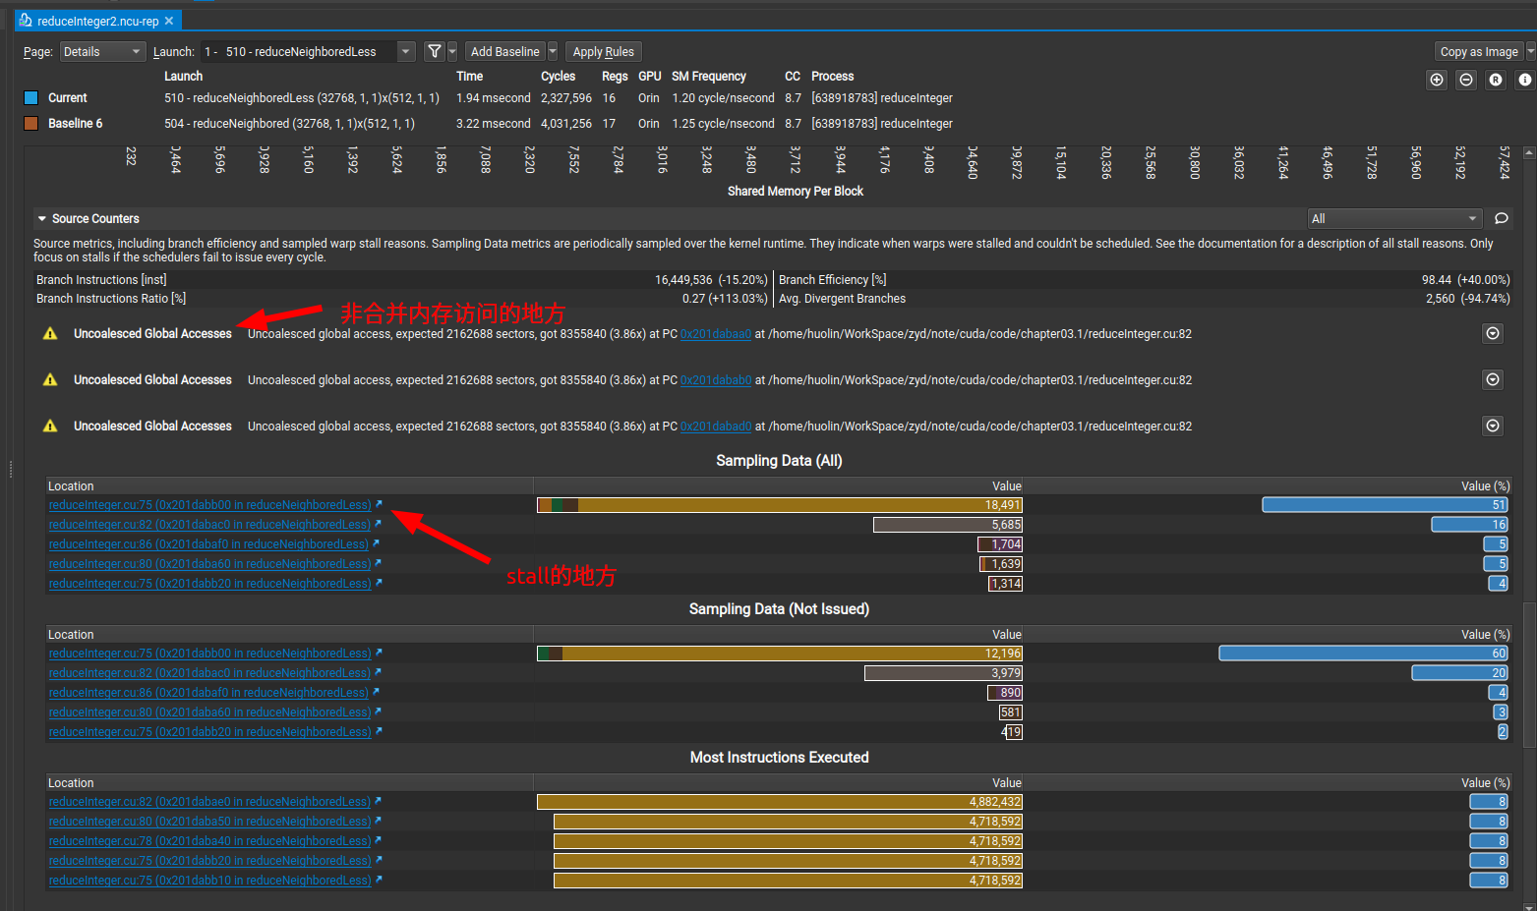Open the Page dropdown showing Details

click(x=102, y=52)
